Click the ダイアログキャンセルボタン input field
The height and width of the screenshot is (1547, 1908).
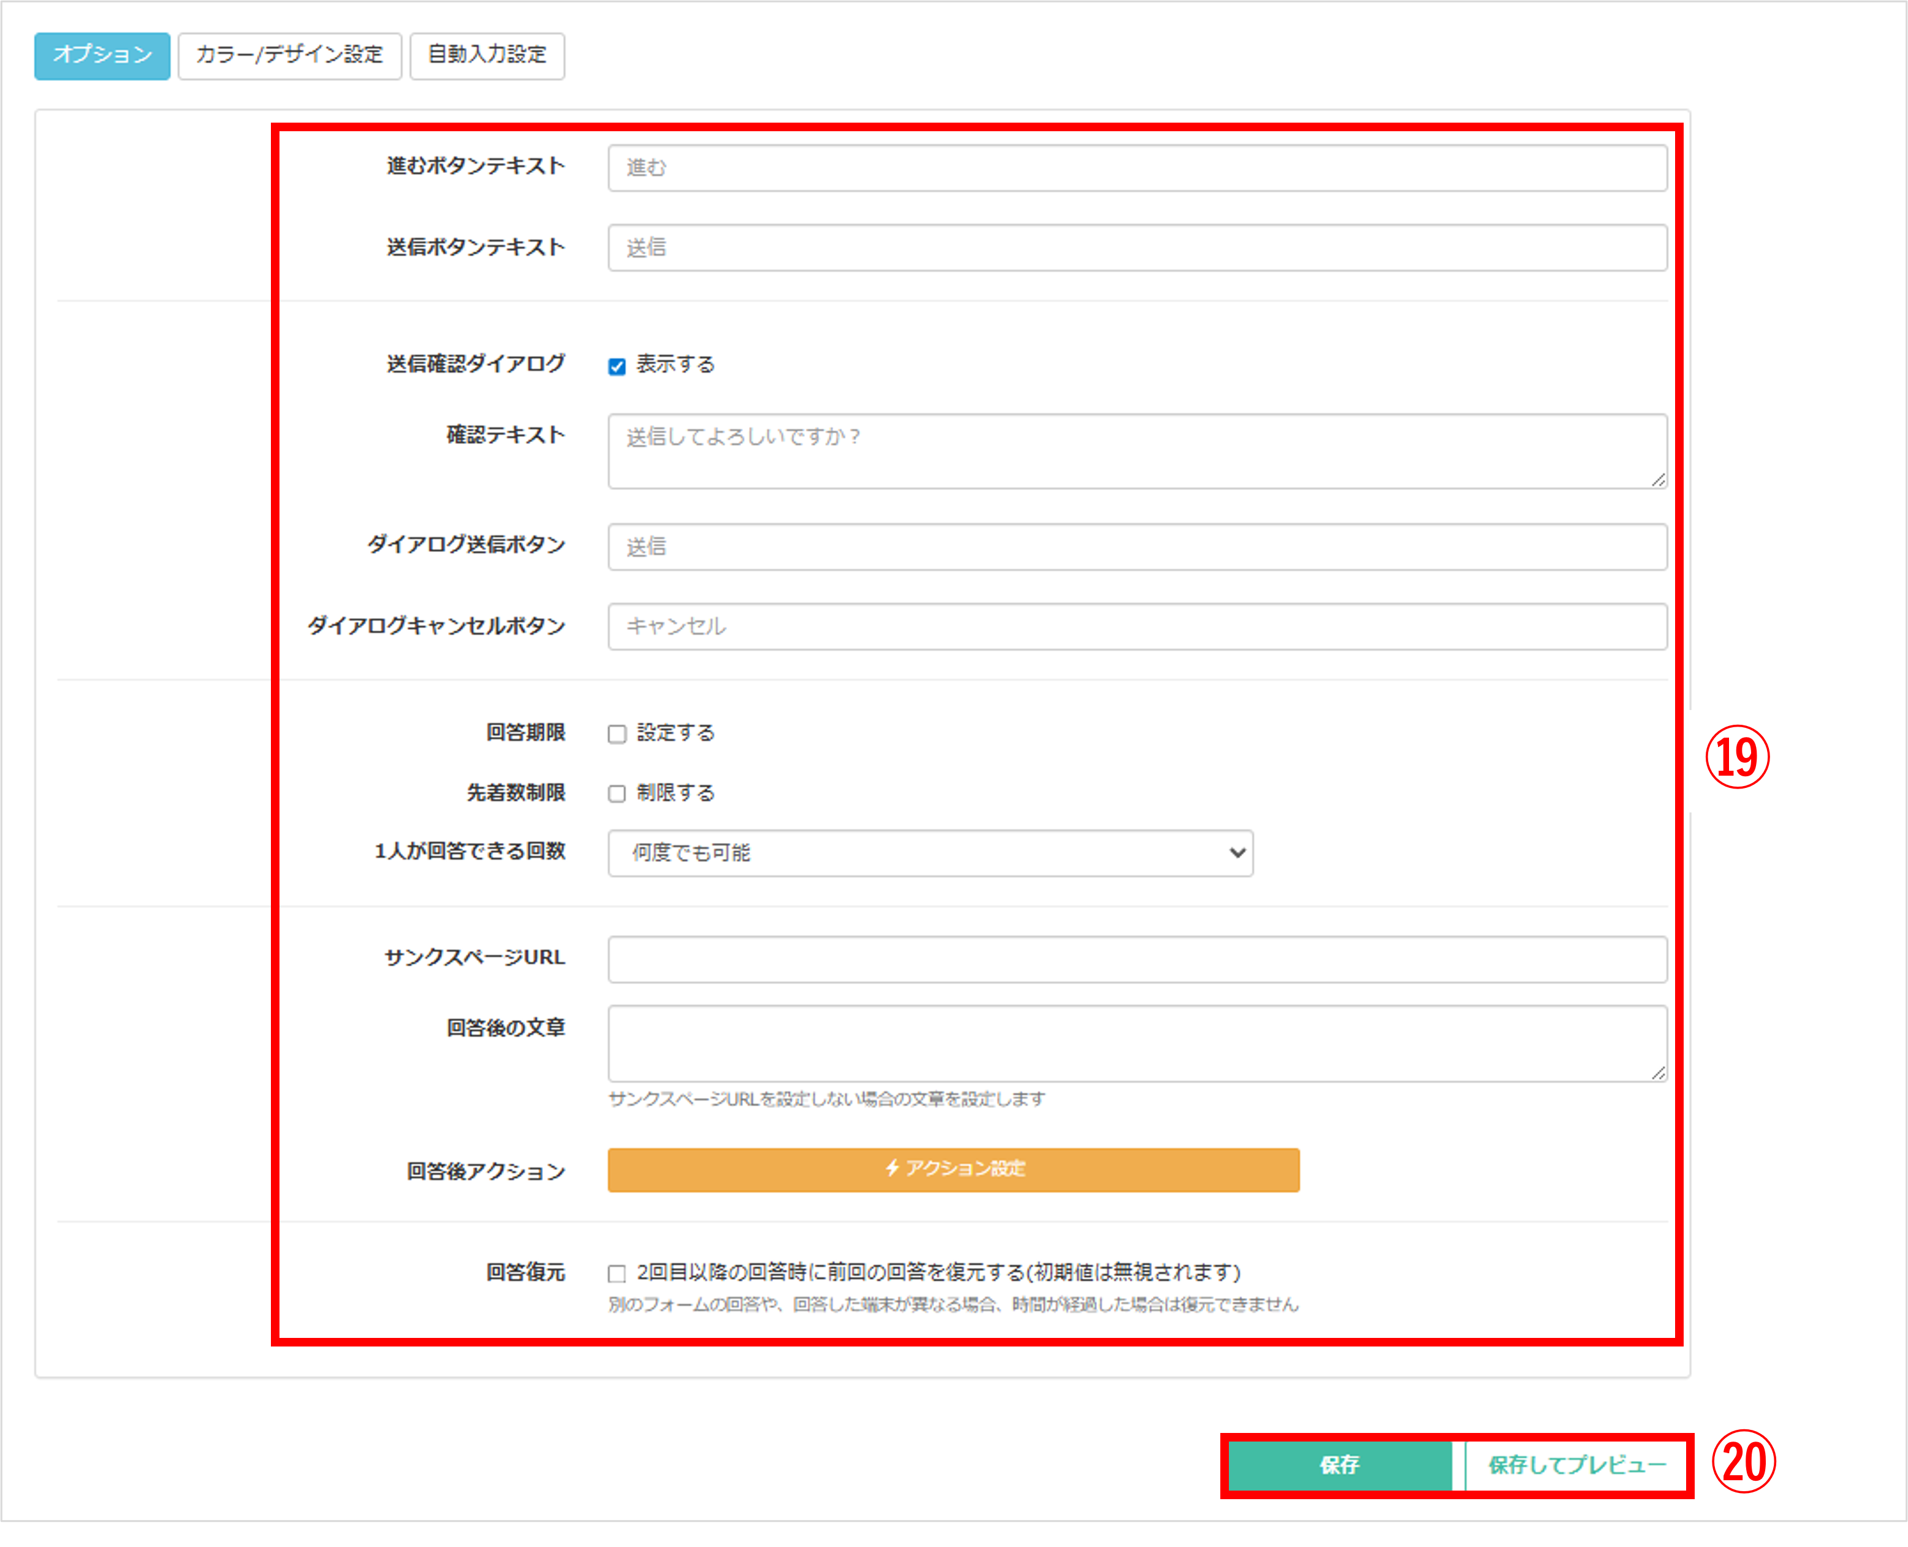tap(1136, 627)
